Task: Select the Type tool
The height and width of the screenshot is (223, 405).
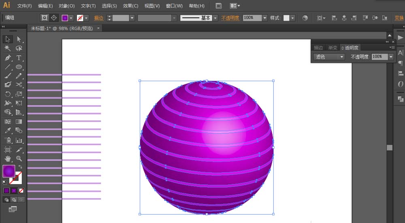Action: click(x=19, y=58)
